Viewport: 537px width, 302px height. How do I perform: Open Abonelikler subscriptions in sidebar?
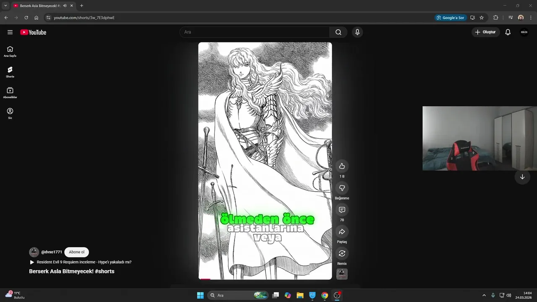[10, 93]
